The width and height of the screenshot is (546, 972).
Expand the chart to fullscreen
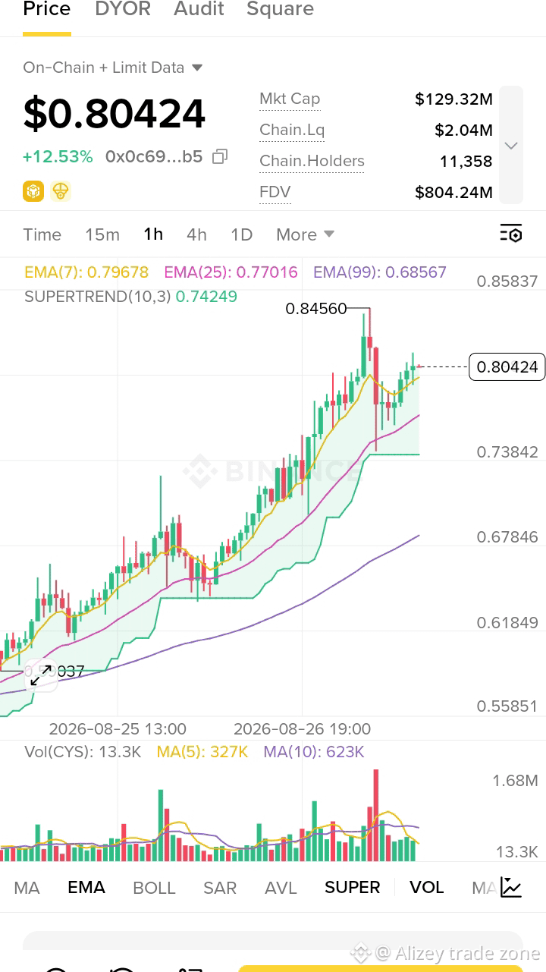(x=41, y=675)
